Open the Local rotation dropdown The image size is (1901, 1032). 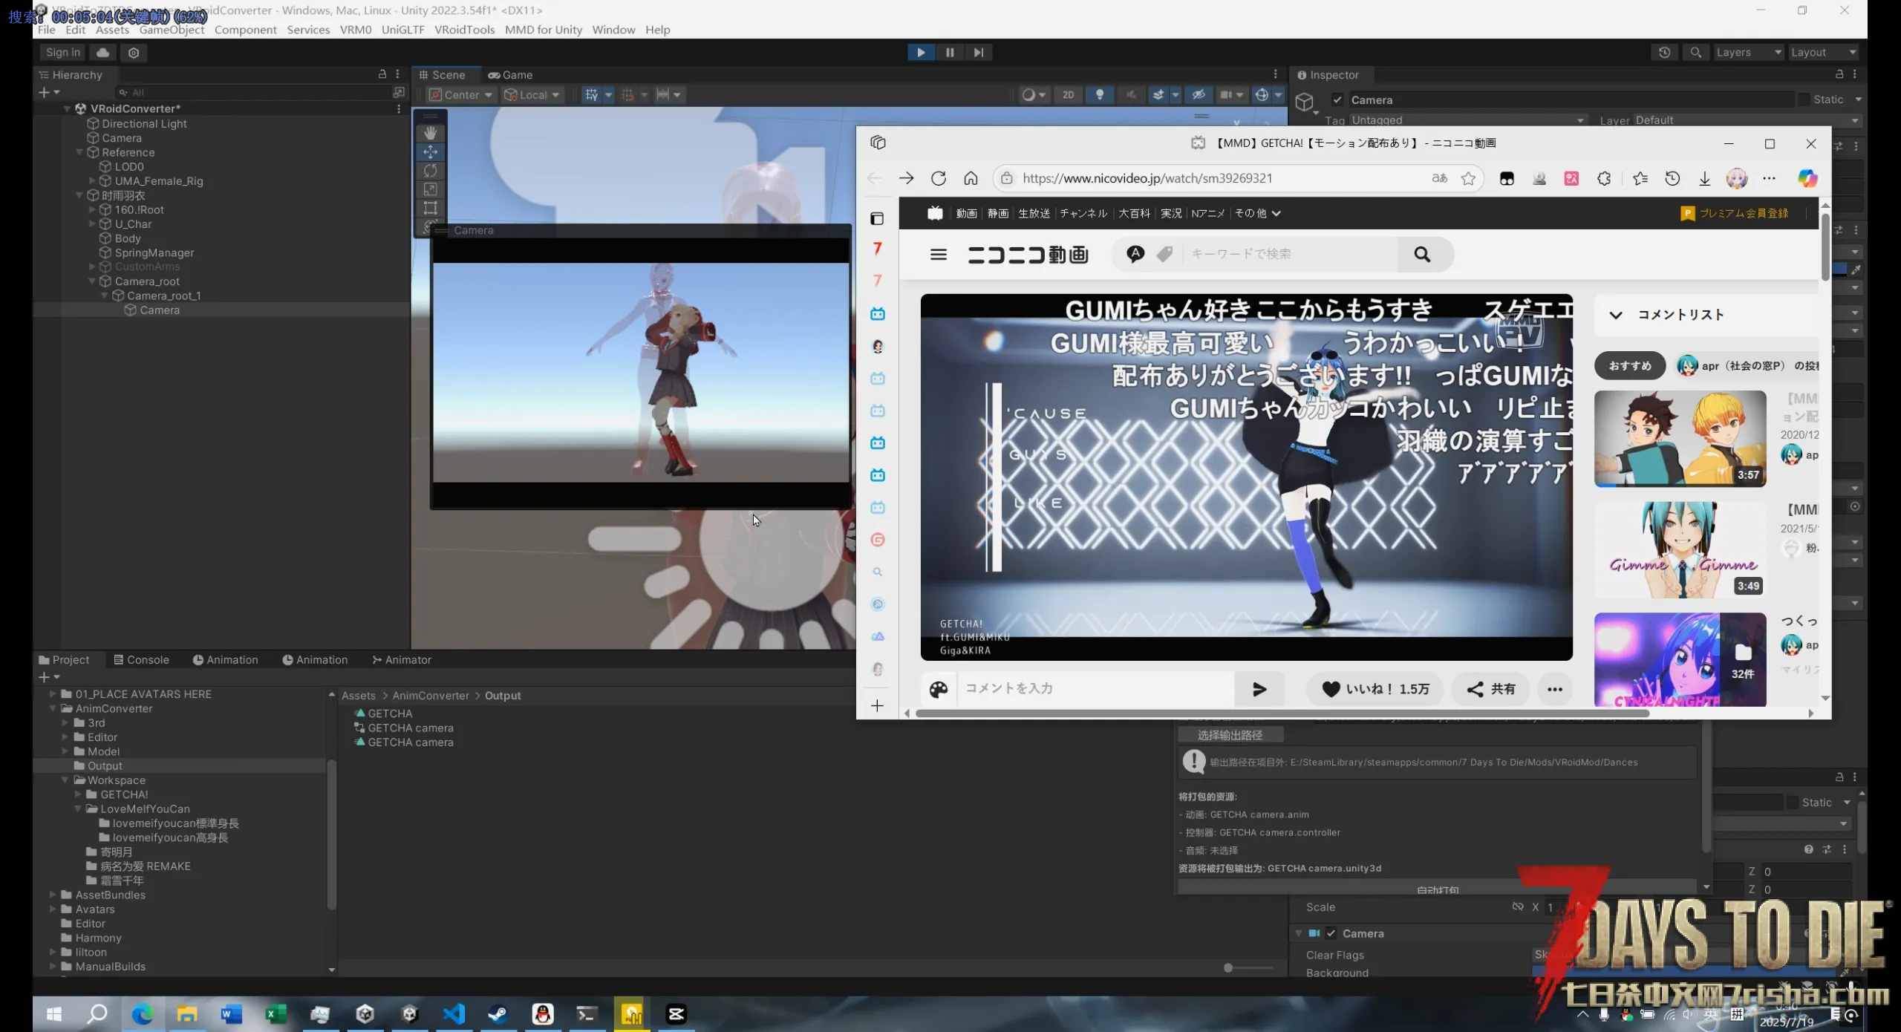532,94
